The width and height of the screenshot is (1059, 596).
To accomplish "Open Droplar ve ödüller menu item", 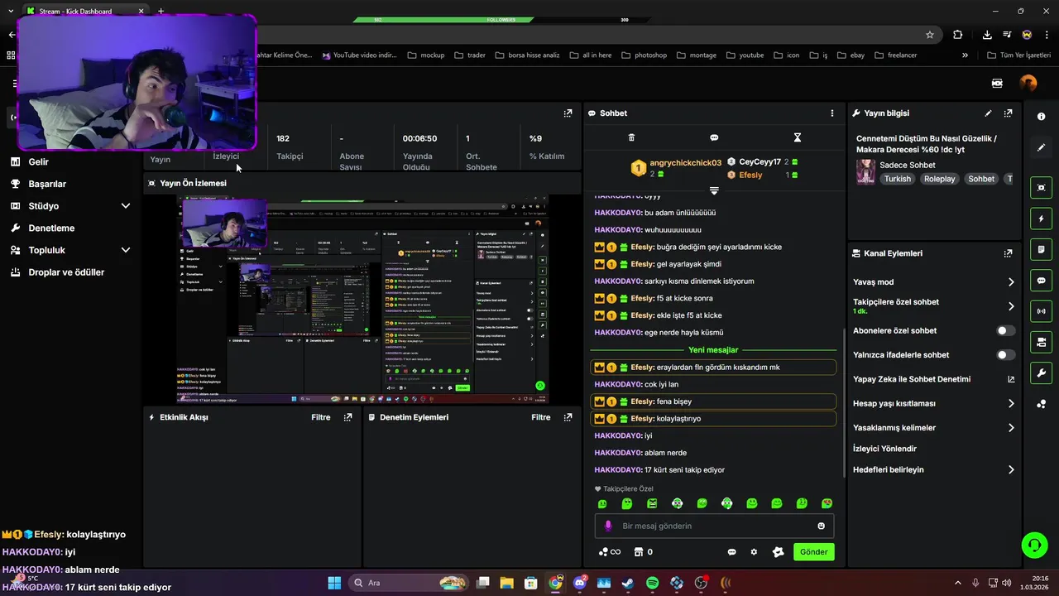I will click(x=66, y=272).
